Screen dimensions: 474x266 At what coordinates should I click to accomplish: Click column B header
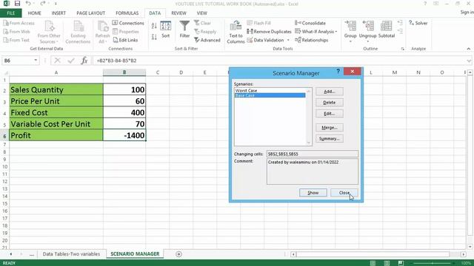124,72
